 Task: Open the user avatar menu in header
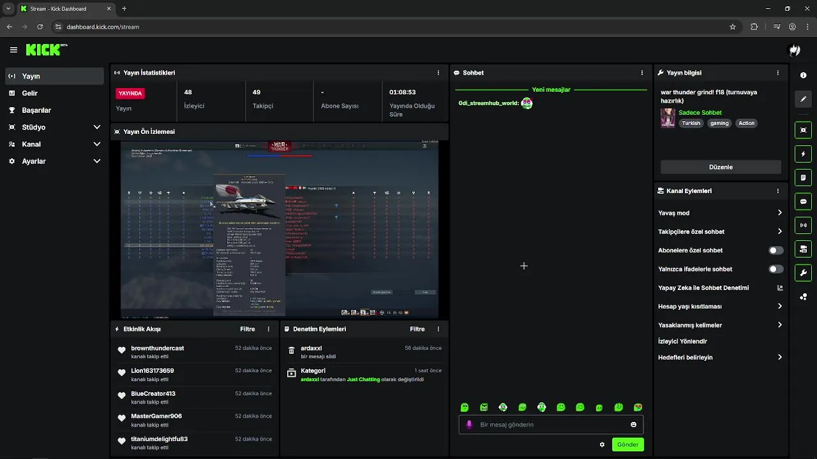point(795,50)
